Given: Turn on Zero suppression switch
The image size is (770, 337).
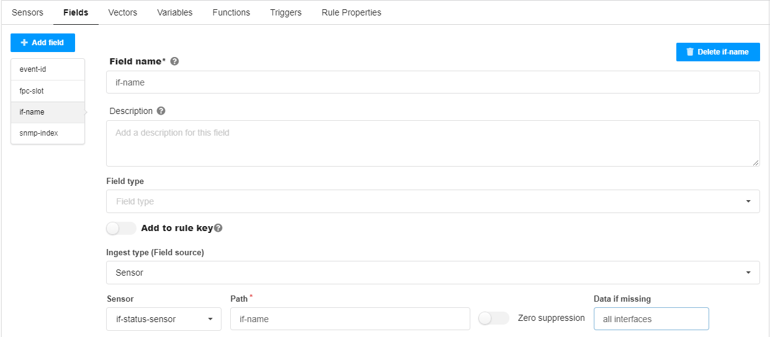Looking at the screenshot, I should (x=493, y=318).
